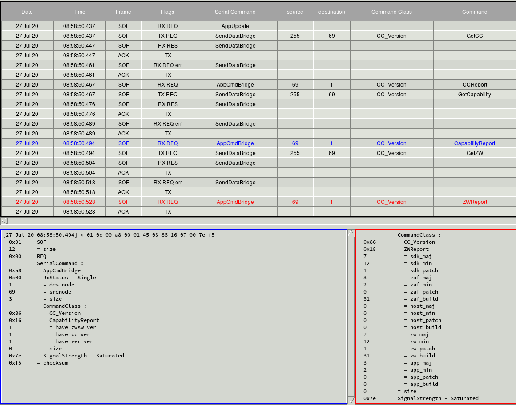Sort by the Date column header
516x405 pixels.
27,12
